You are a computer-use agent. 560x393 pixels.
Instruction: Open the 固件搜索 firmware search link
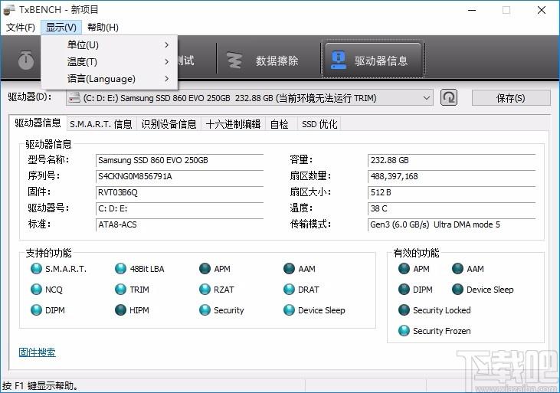click(37, 352)
